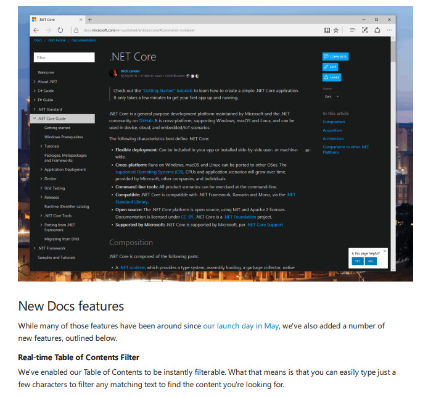Image resolution: width=436 pixels, height=397 pixels.
Task: Open the "Getting Started" tutorials link
Action: [167, 91]
